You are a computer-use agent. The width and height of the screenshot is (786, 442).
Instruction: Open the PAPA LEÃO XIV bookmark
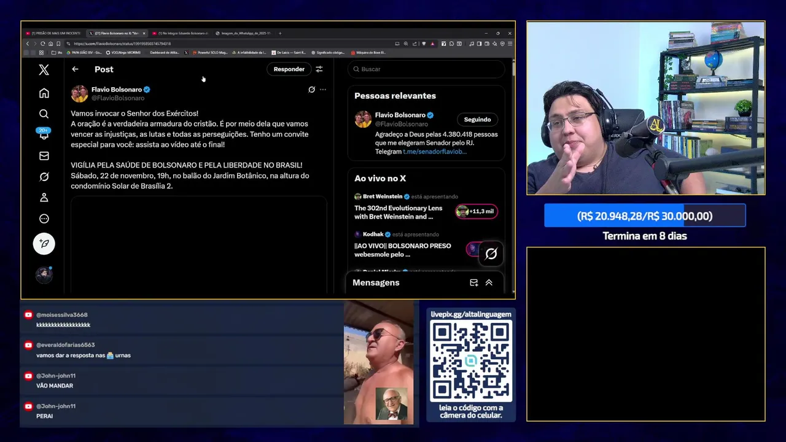tap(85, 53)
